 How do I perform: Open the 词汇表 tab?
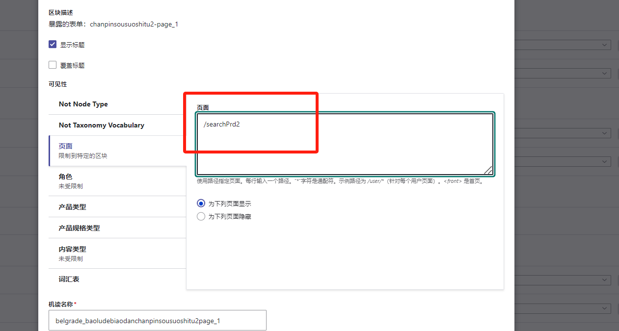click(x=117, y=279)
